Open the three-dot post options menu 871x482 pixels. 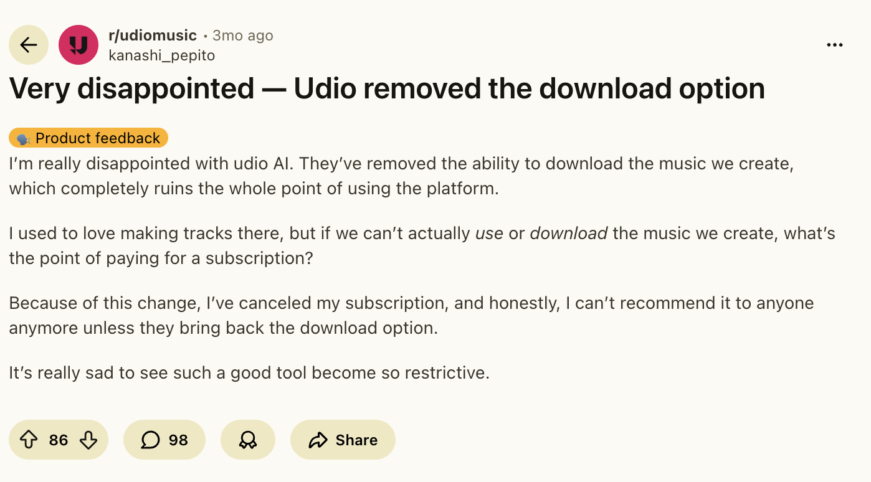click(x=834, y=45)
